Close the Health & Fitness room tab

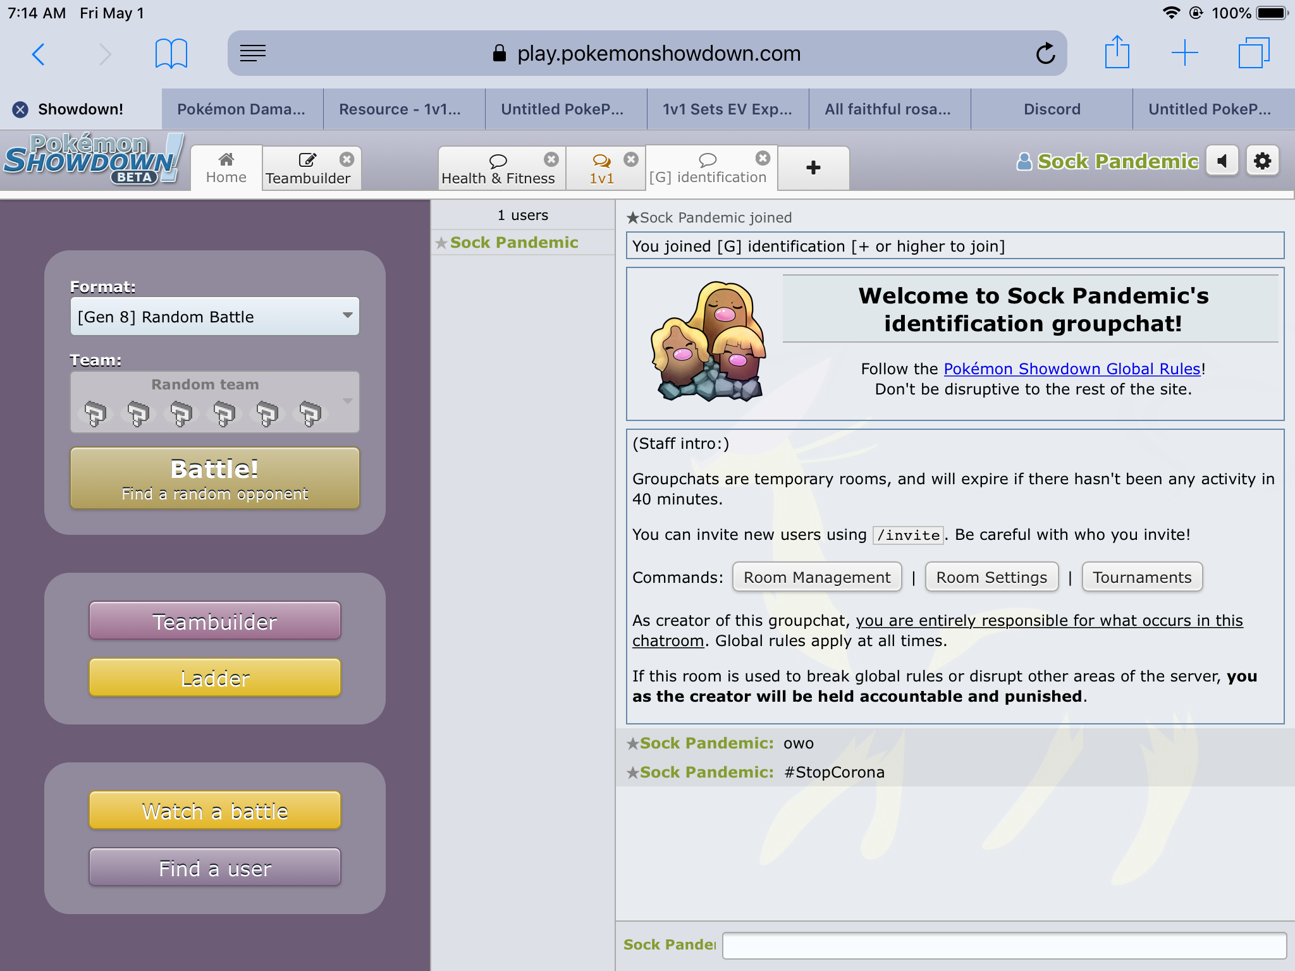pyautogui.click(x=551, y=159)
